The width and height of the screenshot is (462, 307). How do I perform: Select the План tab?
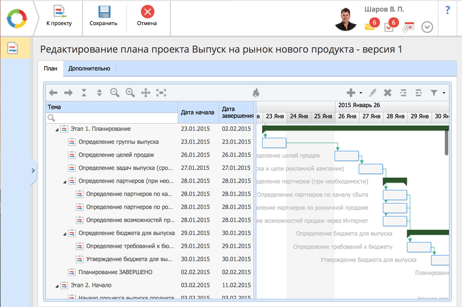tap(50, 68)
